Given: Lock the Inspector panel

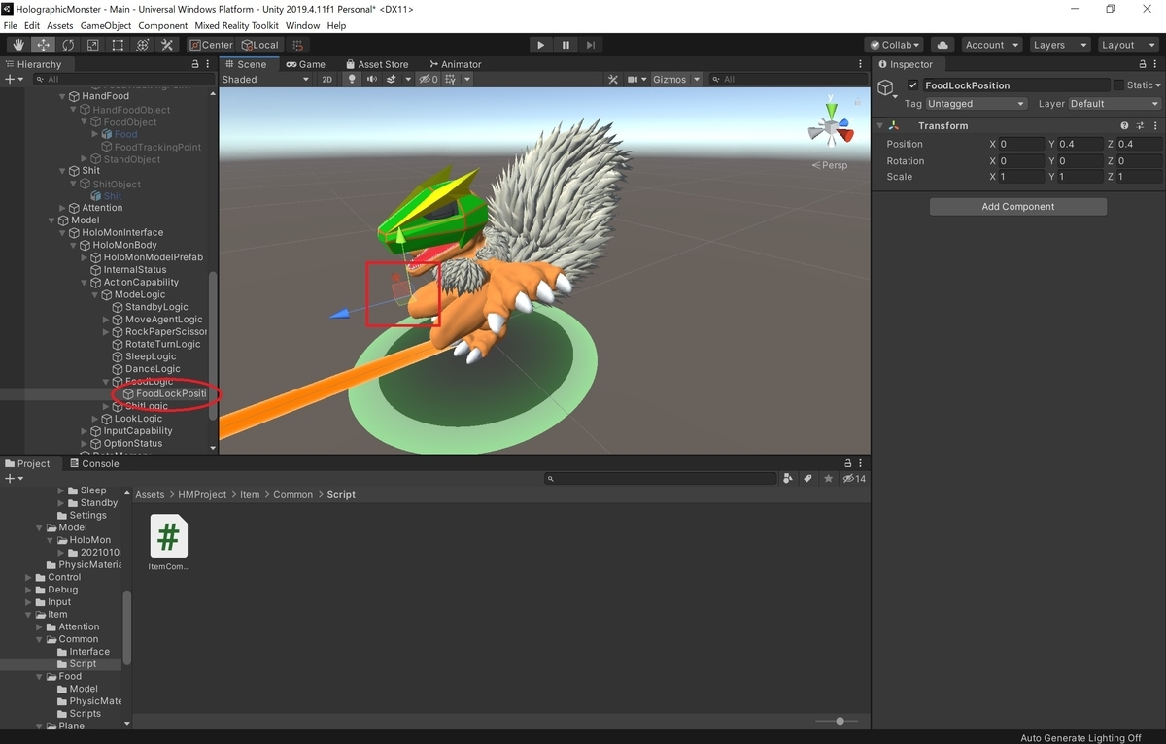Looking at the screenshot, I should [x=1142, y=64].
